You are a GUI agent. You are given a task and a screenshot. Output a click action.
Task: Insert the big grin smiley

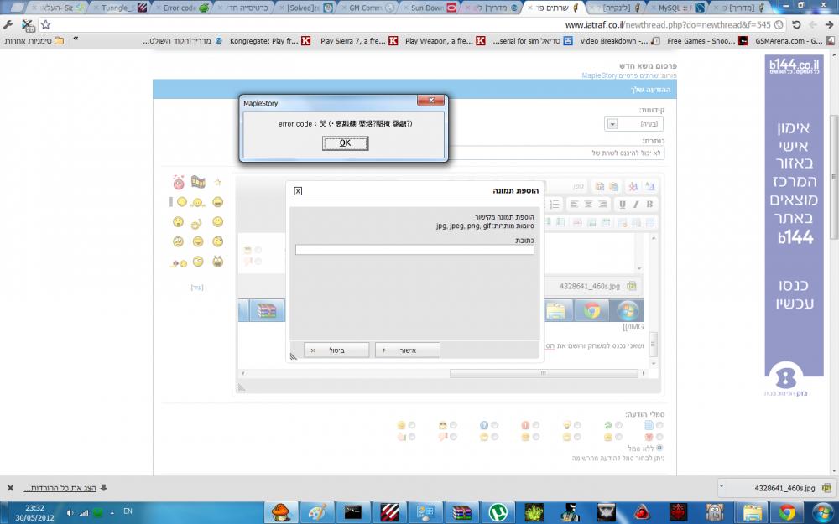[217, 201]
